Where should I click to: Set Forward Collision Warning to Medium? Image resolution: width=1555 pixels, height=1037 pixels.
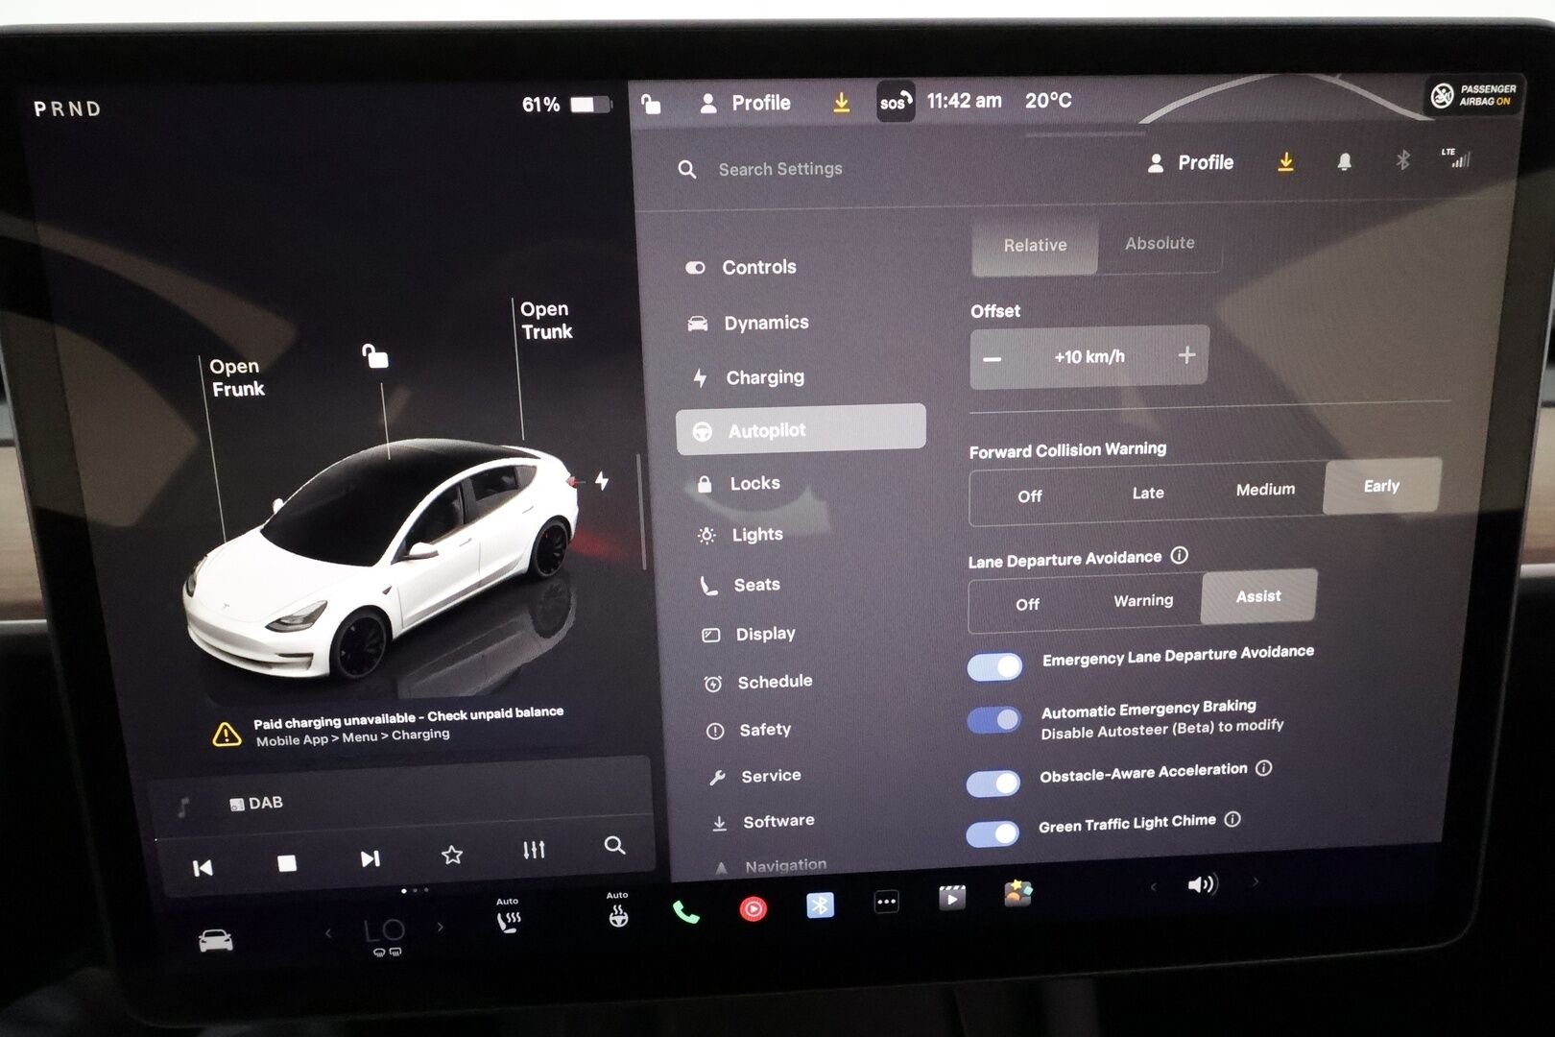click(1265, 490)
